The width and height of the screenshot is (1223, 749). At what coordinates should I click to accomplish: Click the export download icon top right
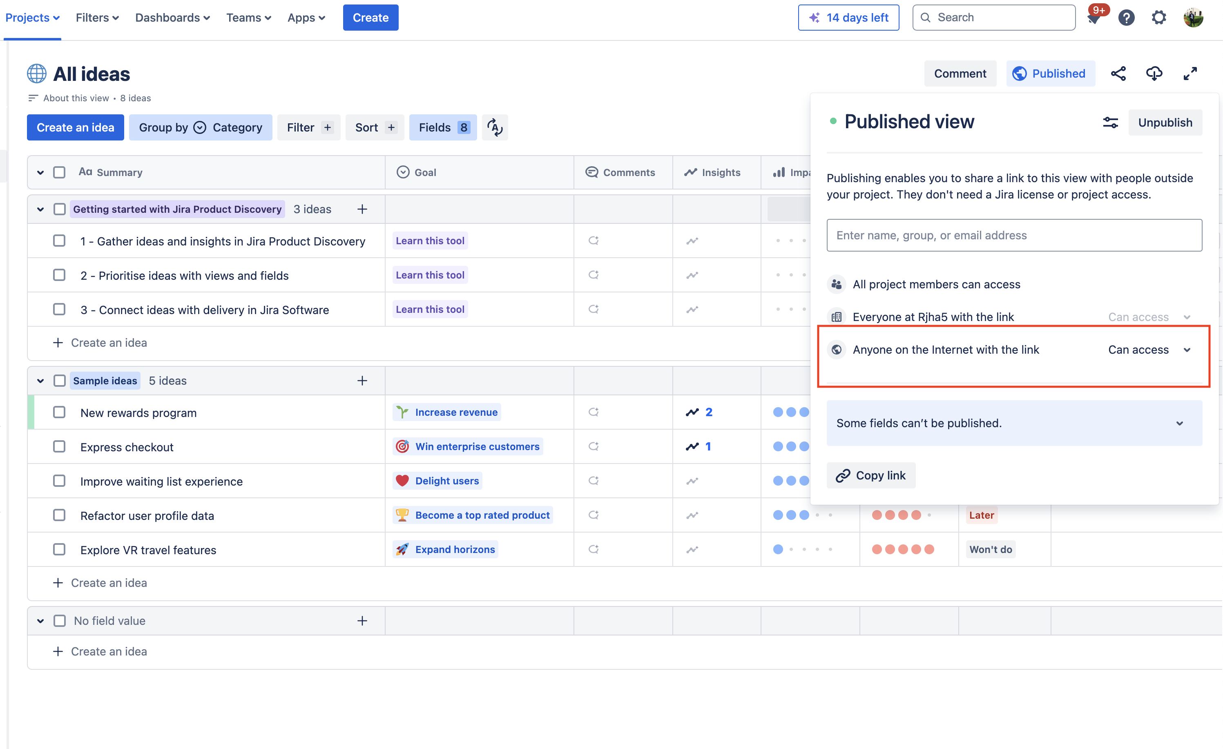click(1154, 74)
